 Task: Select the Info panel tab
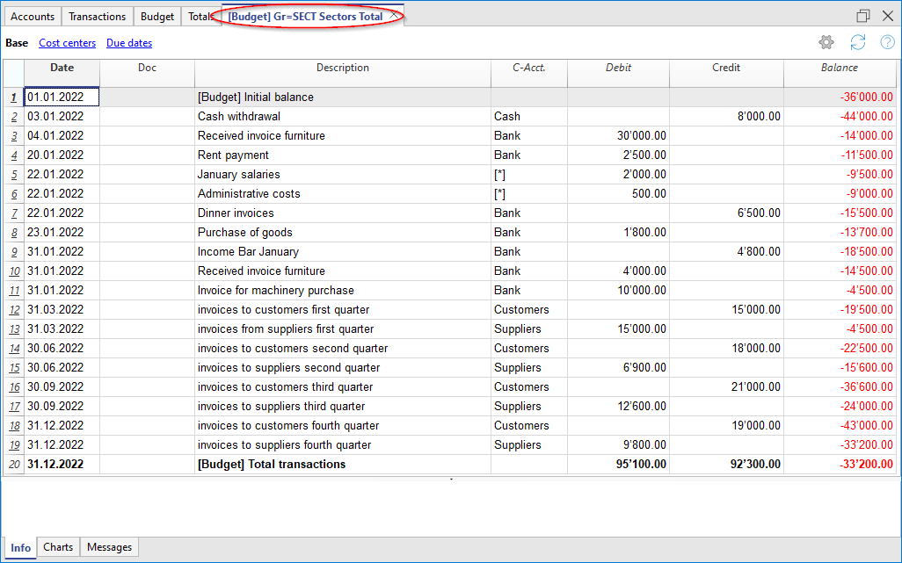[20, 547]
